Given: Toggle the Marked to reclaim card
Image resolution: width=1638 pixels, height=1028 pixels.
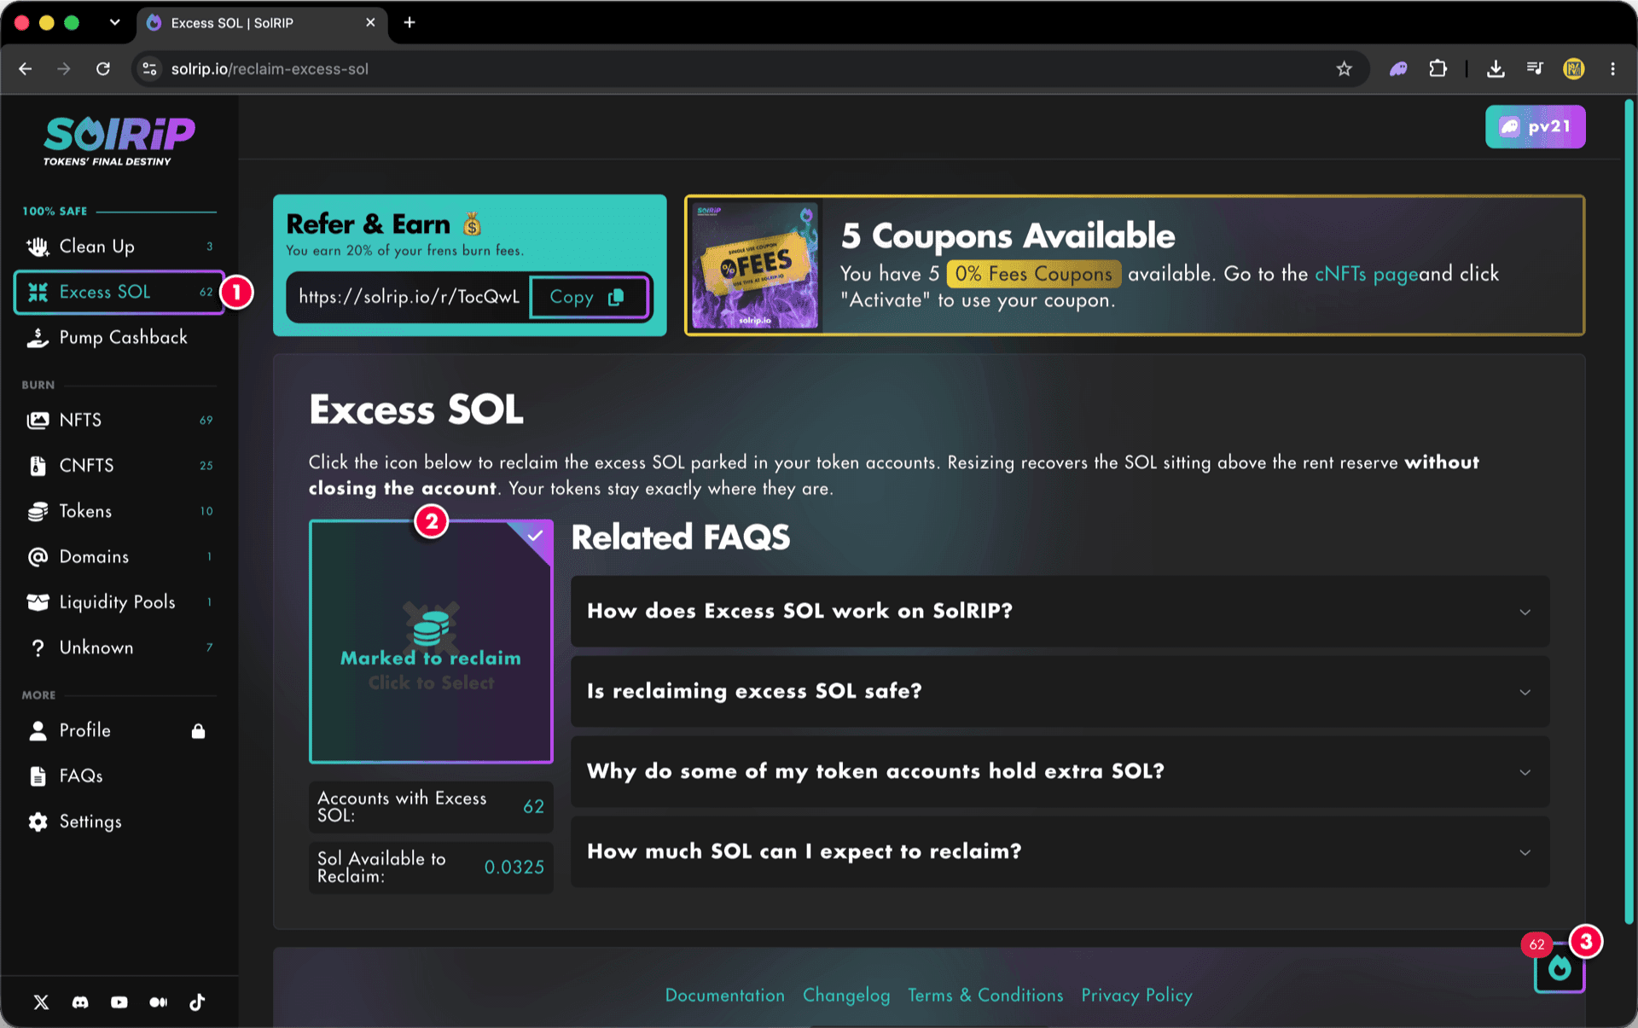Looking at the screenshot, I should (431, 642).
